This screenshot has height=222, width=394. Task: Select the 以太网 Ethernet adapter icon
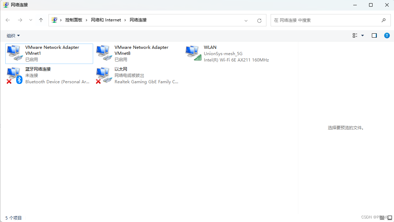click(104, 76)
